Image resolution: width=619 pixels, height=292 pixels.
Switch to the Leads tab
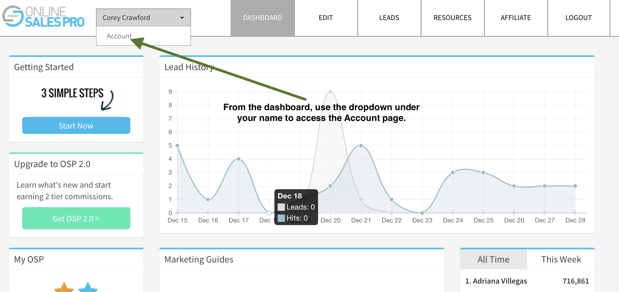tap(389, 18)
